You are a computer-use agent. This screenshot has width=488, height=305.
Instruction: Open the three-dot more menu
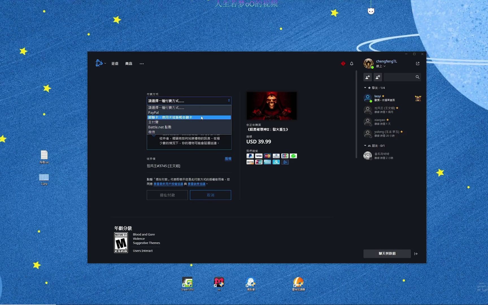[x=142, y=64]
